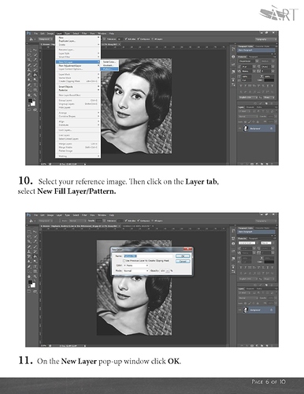
Task: Select the Horizontal Type tool in step 10 screenshot
Action: pos(35,85)
